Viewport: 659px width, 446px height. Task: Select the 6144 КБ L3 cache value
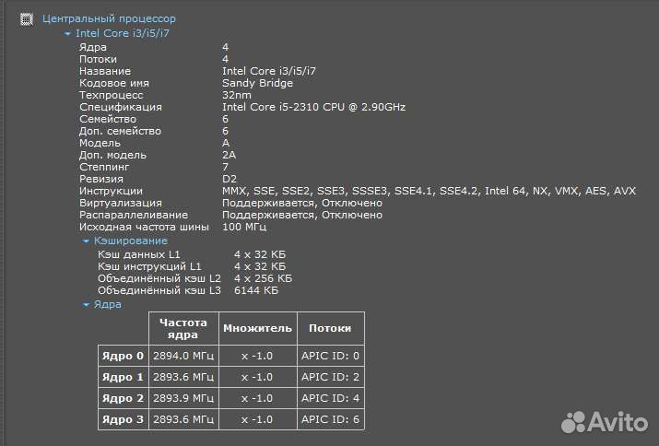point(256,290)
